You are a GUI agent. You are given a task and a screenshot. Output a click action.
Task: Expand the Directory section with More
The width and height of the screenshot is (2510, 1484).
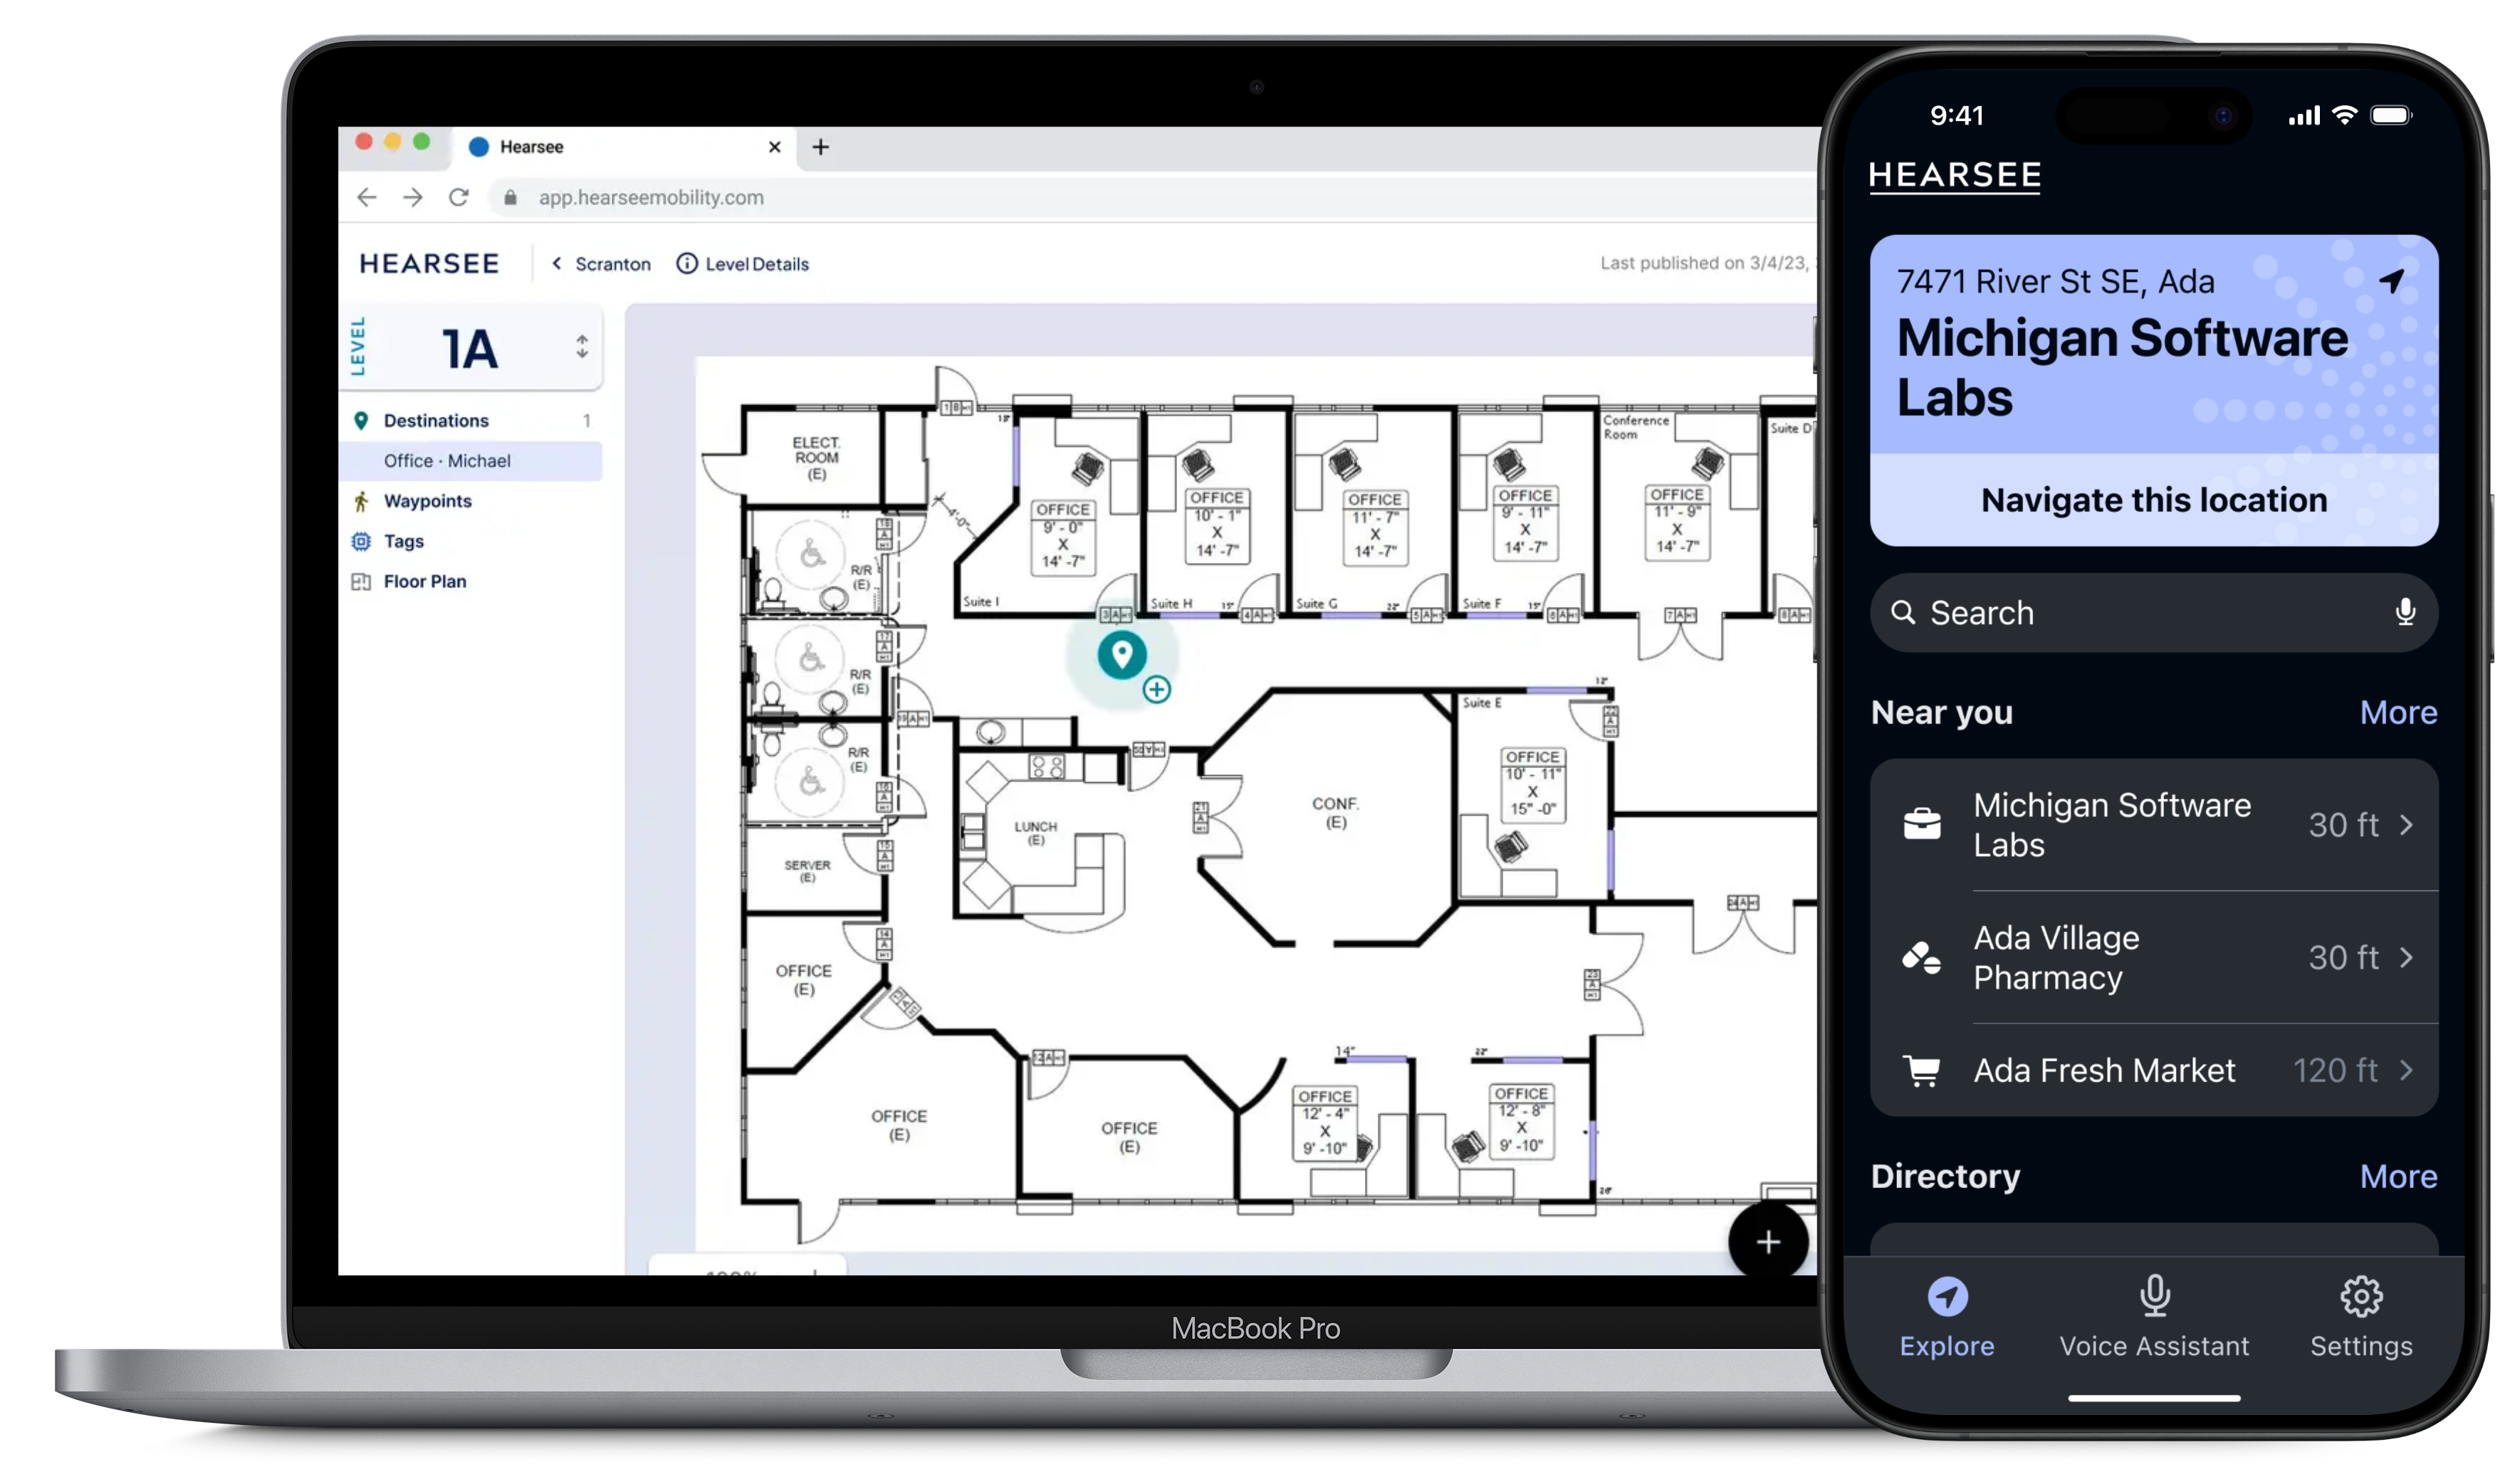[x=2399, y=1175]
